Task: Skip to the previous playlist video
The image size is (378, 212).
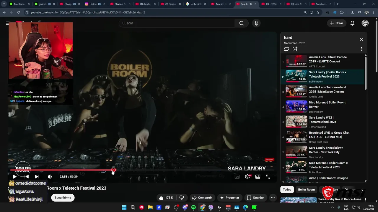Action: 27,177
